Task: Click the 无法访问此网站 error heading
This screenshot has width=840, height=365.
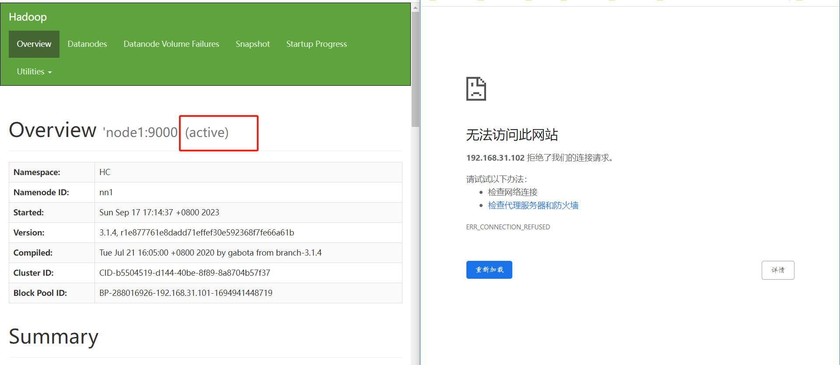Action: point(512,135)
